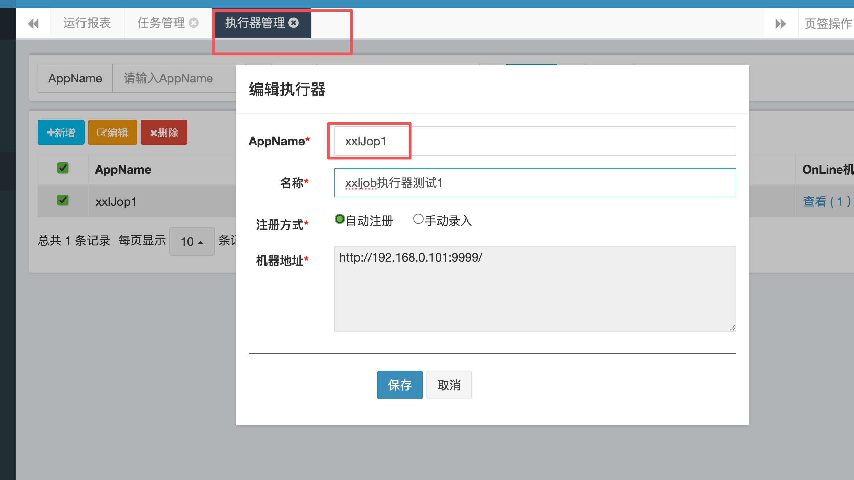Open the 查看 ( 1 ) online machines link

pos(826,202)
